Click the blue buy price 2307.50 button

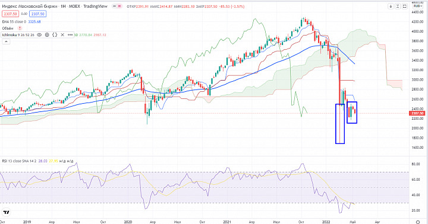[37, 14]
